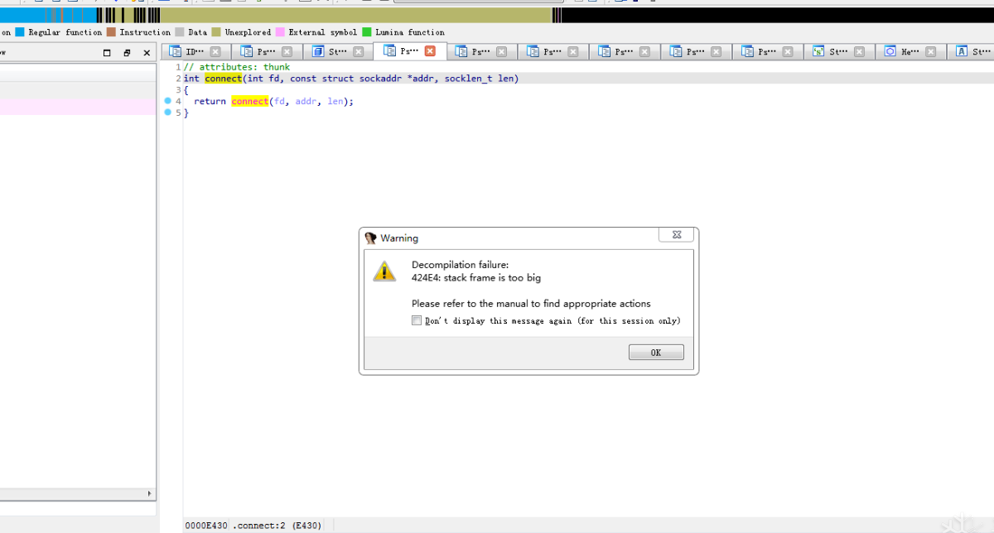Switch to the ID… view tab
Viewport: 994px width, 533px height.
pos(195,51)
